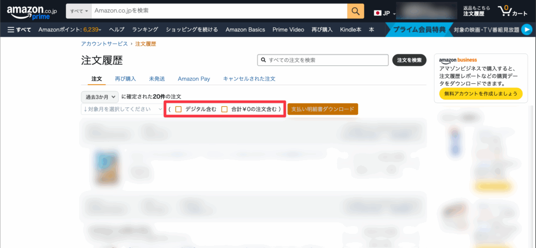Switch to the Amazon Pay tab

pyautogui.click(x=194, y=79)
